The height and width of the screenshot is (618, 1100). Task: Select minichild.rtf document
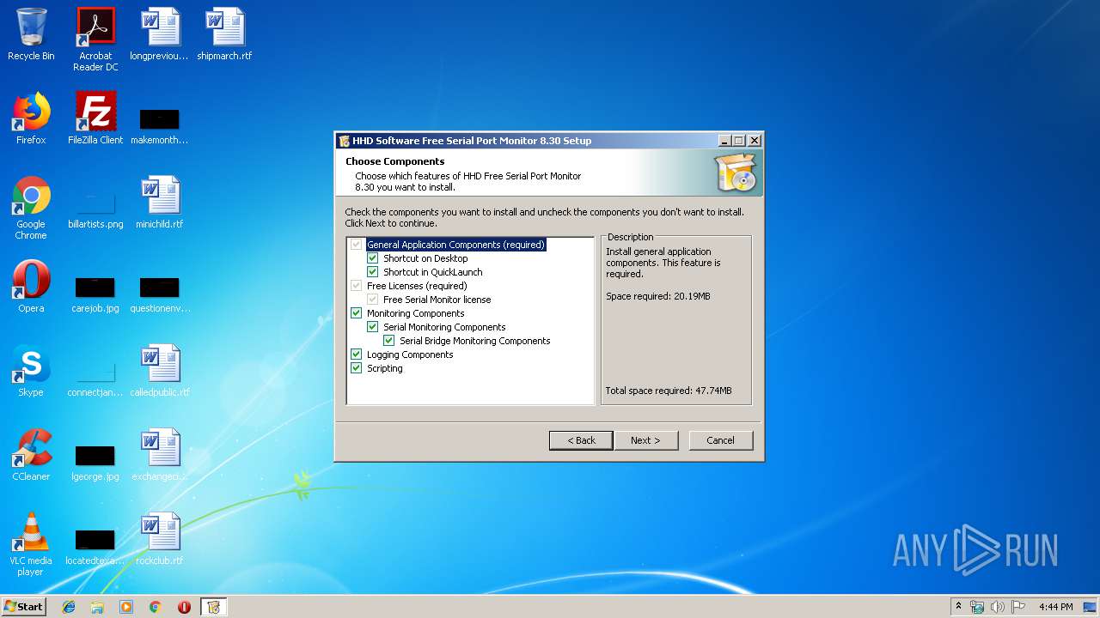click(x=160, y=203)
